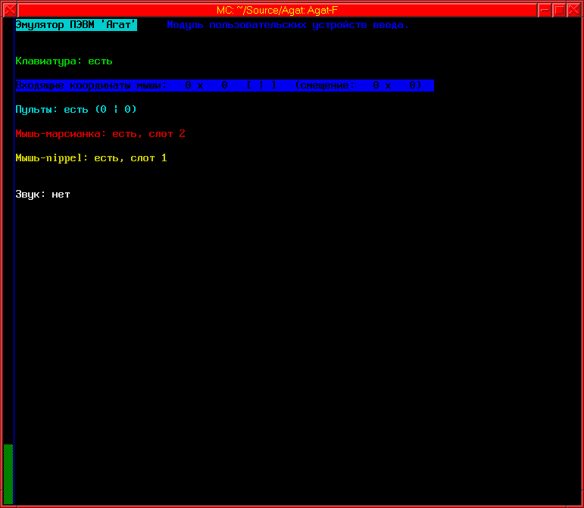The height and width of the screenshot is (508, 584).
Task: Select the line 'Клавиатура: есть'
Action: pyautogui.click(x=64, y=61)
